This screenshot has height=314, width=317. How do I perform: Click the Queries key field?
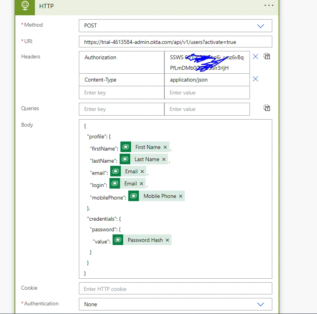(122, 109)
